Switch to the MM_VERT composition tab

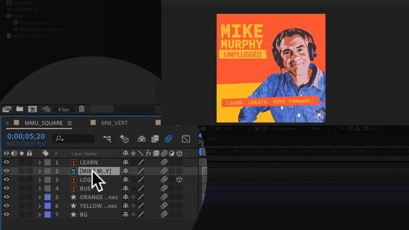coord(114,123)
